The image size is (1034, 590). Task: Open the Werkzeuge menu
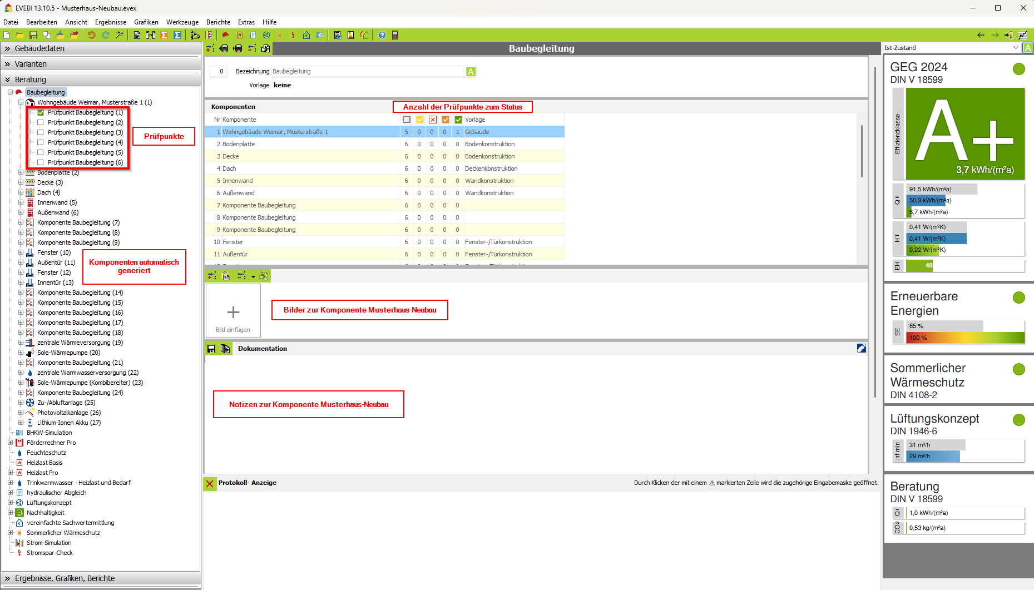tap(182, 22)
